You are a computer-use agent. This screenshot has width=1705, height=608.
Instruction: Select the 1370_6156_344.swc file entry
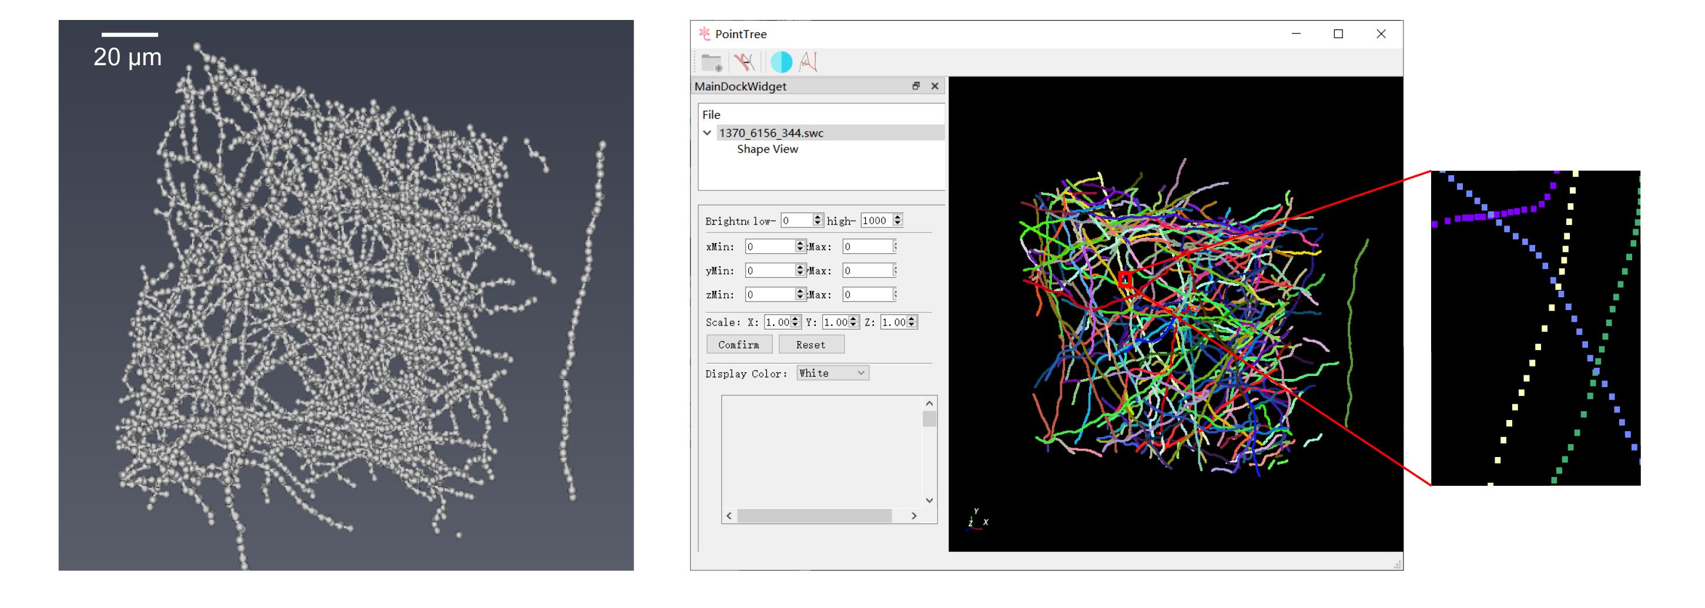(x=771, y=133)
